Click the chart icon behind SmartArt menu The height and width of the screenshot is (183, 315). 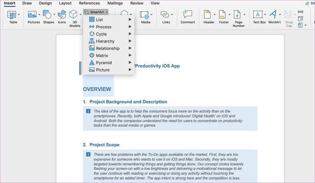124,13
